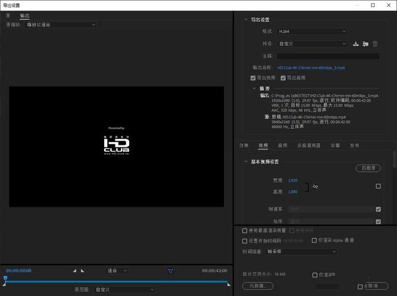Click the set in point icon
The image size is (397, 296).
click(74, 271)
